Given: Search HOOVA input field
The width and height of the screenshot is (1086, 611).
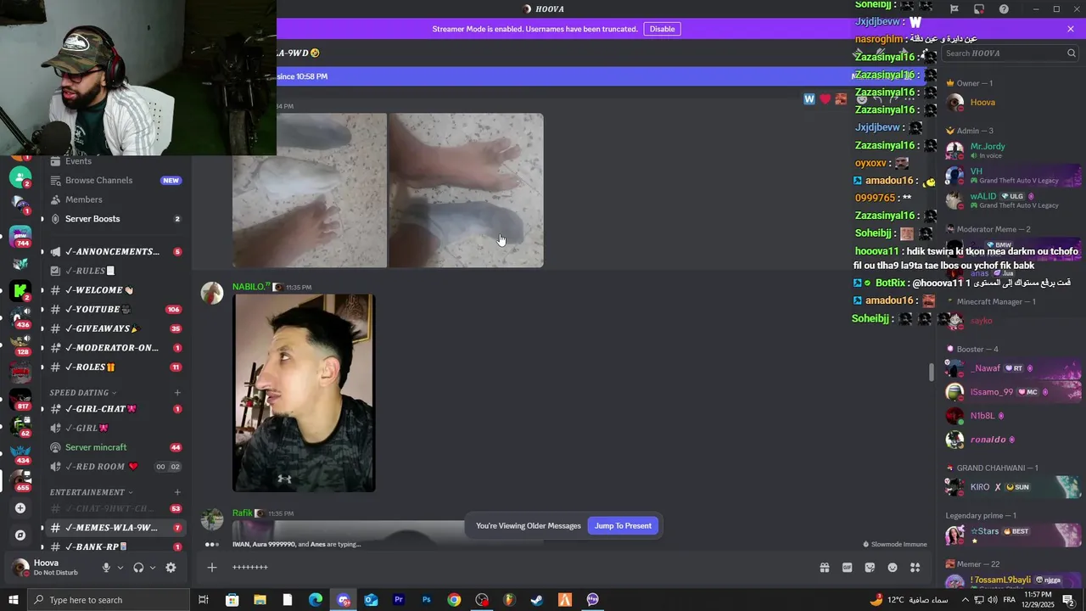Looking at the screenshot, I should (x=1010, y=53).
